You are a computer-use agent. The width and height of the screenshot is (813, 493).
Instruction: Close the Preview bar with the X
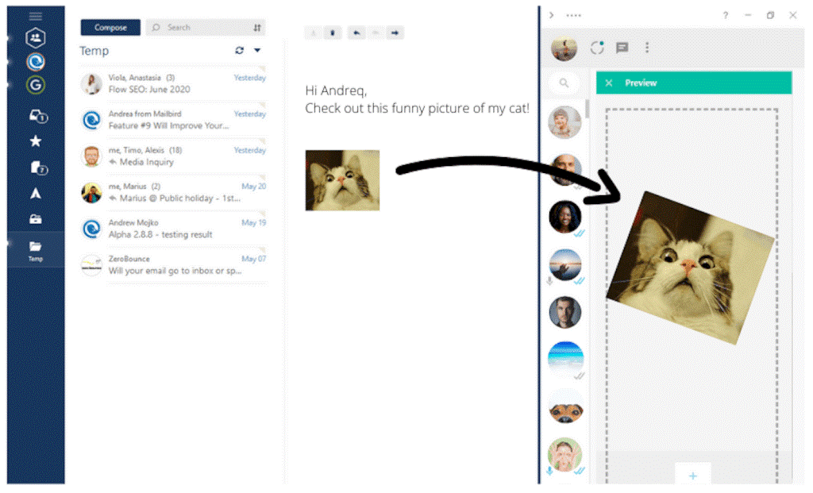(609, 83)
